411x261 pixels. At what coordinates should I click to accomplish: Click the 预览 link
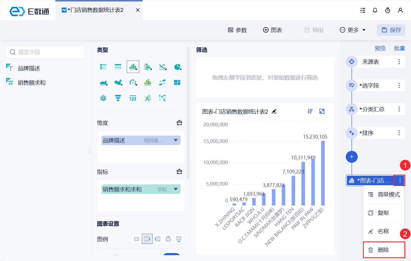pyautogui.click(x=380, y=48)
